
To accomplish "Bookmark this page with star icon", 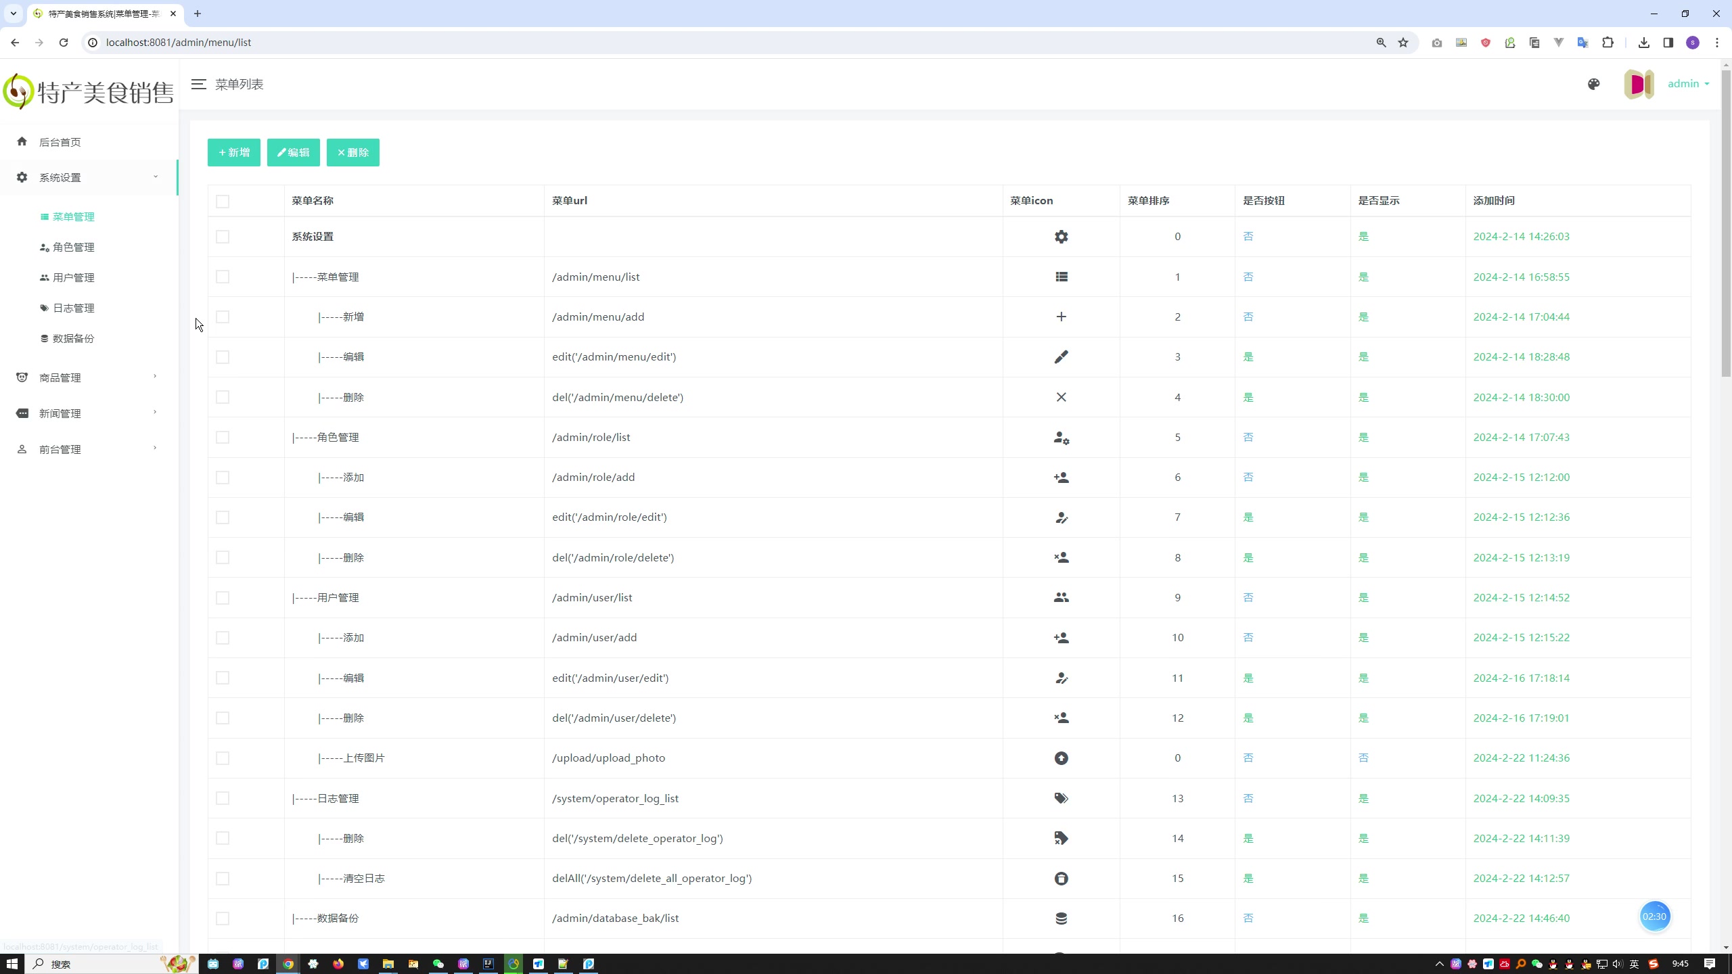I will 1403,43.
